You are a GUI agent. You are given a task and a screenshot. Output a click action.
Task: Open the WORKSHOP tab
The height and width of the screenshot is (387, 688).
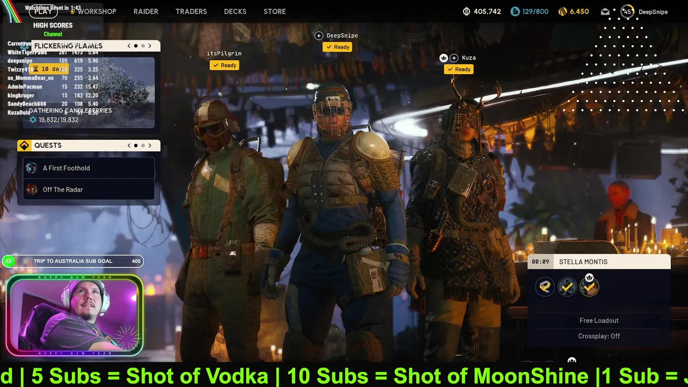tap(96, 11)
